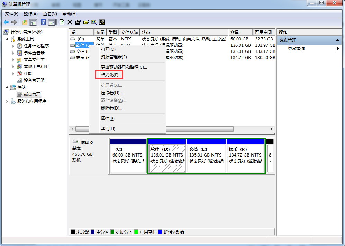The image size is (345, 246).
Task: Click the Properties toolbar icon
Action: point(78,22)
